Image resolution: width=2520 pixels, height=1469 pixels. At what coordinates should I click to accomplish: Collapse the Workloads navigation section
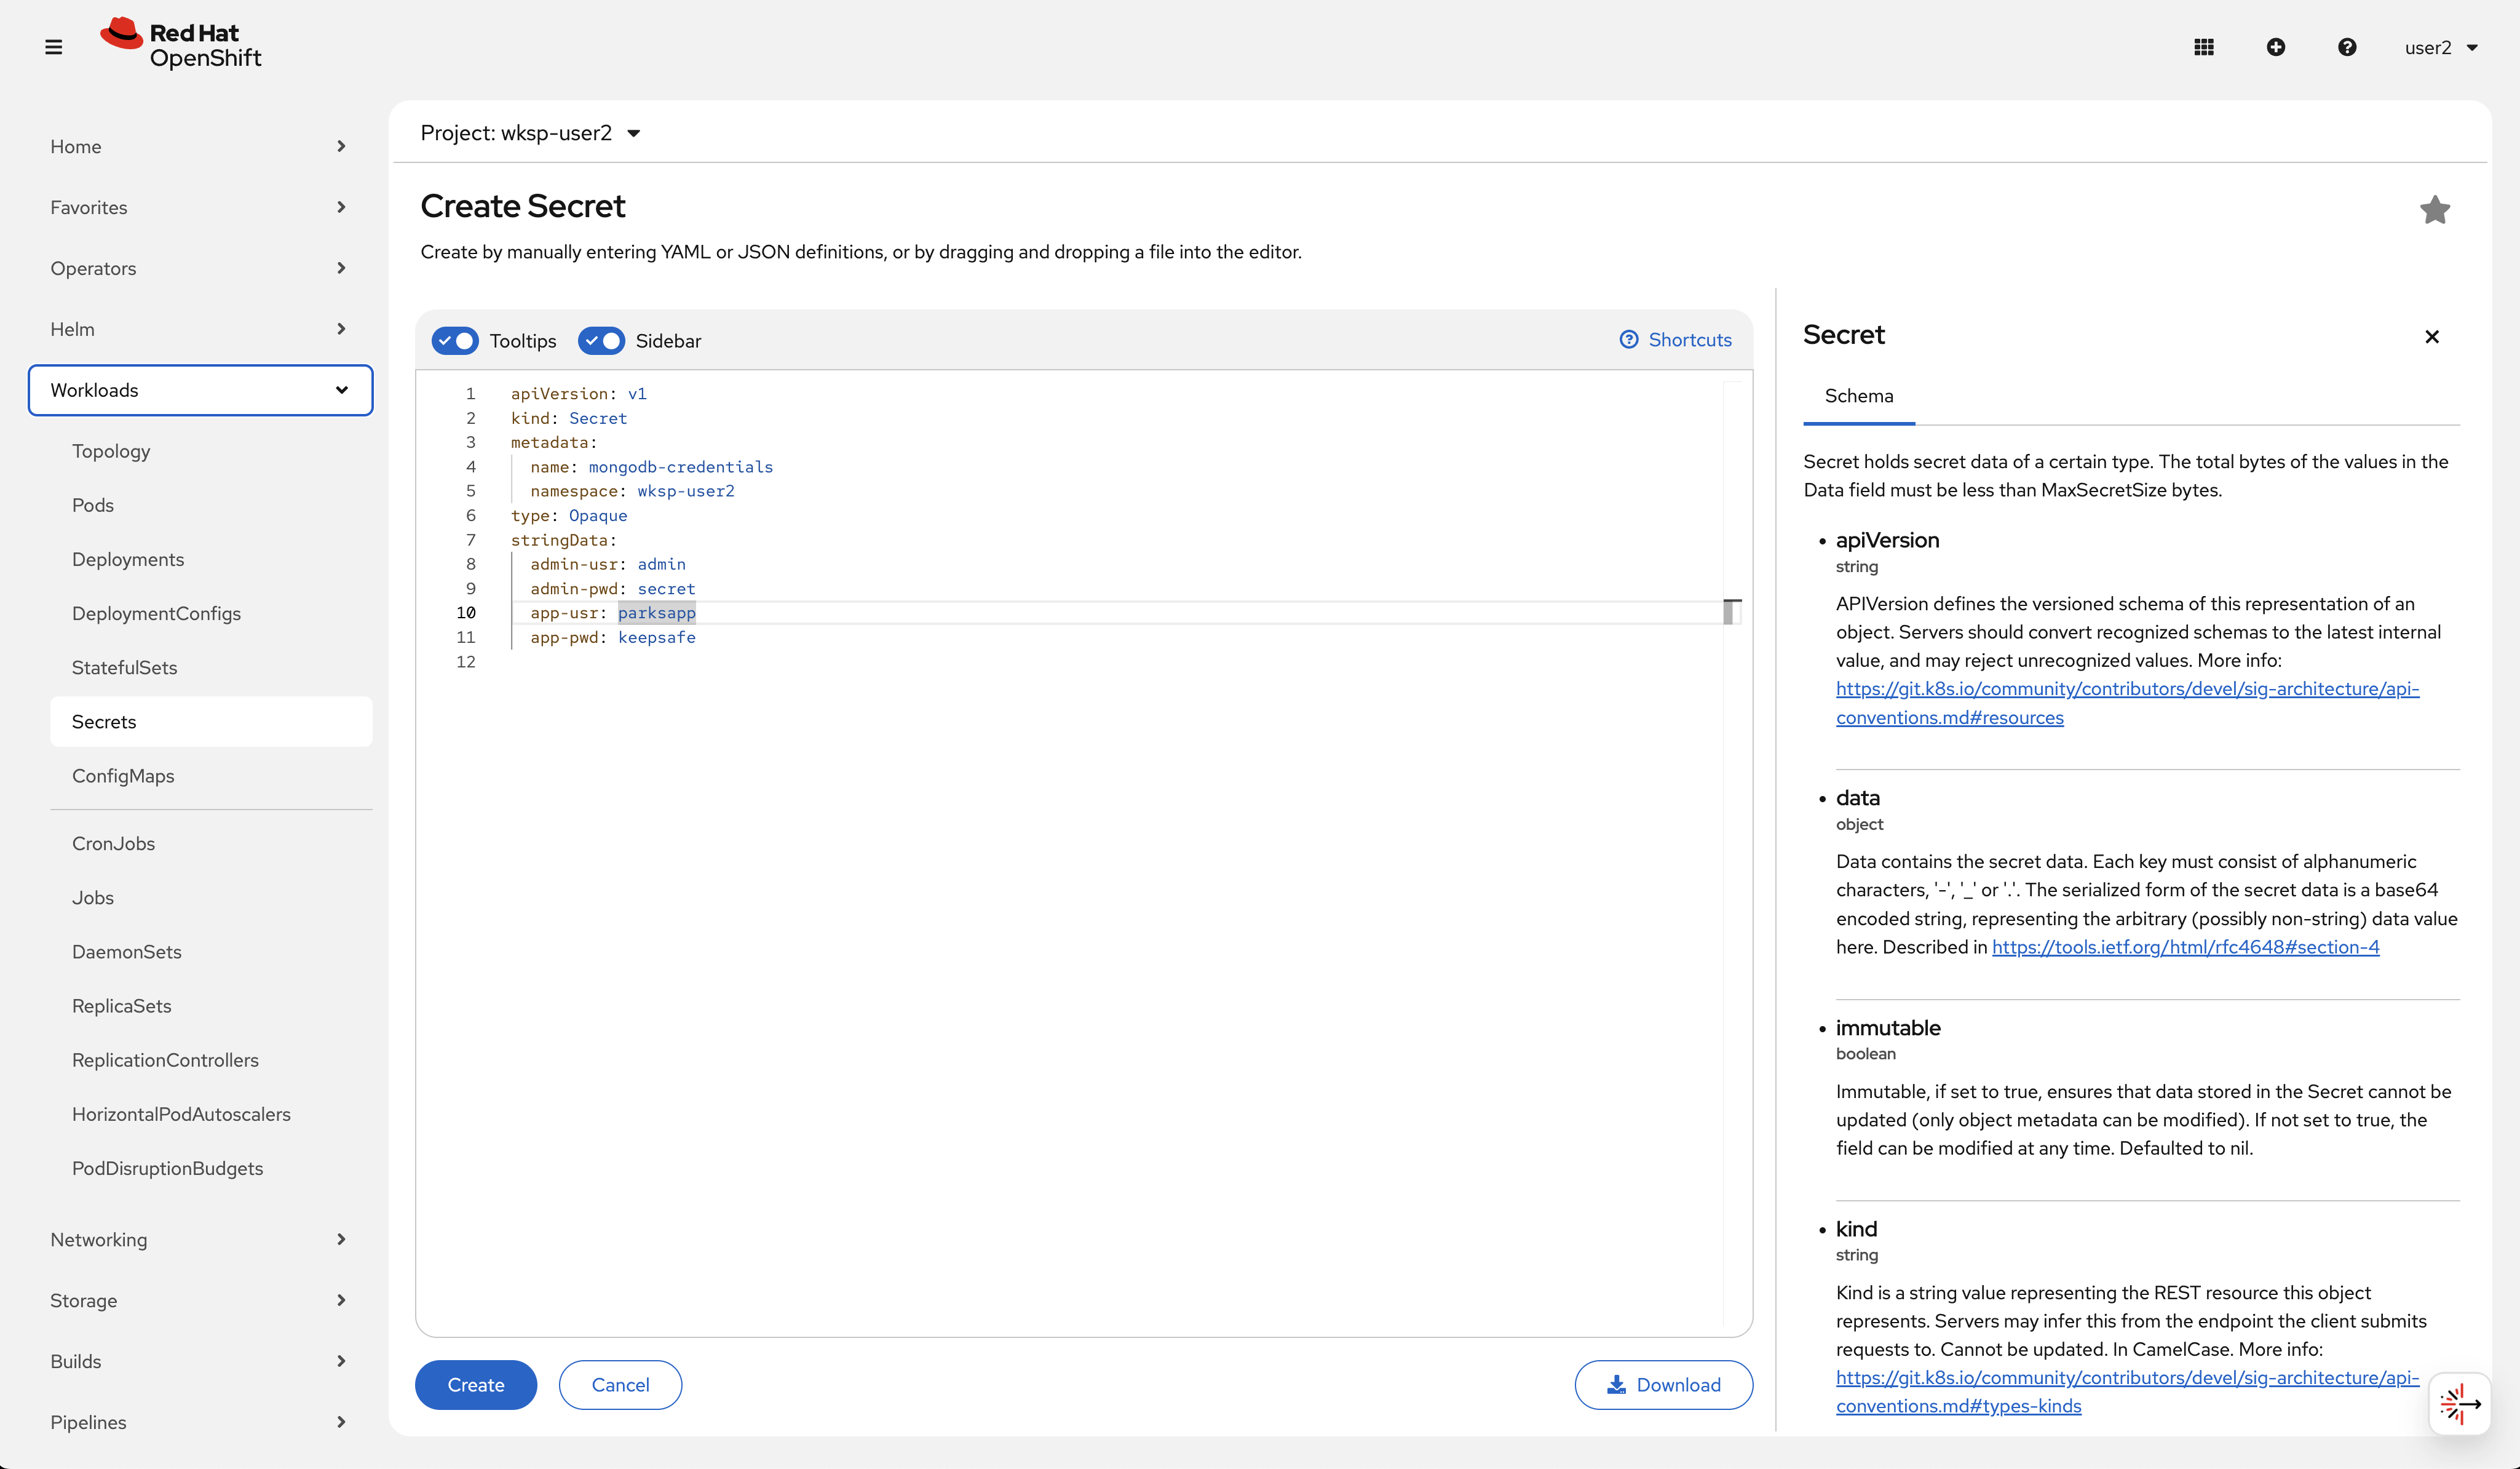200,390
